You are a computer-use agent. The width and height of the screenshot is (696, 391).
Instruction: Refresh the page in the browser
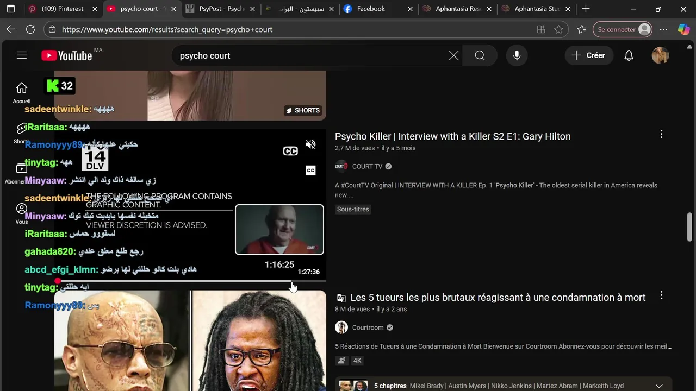30,29
